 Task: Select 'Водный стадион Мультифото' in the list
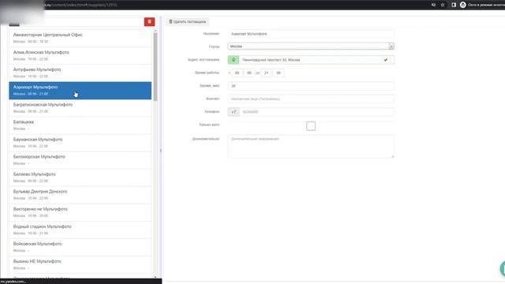[80, 230]
